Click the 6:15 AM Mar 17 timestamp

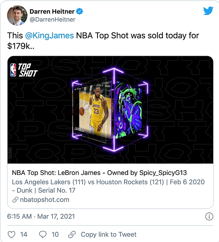[41, 216]
